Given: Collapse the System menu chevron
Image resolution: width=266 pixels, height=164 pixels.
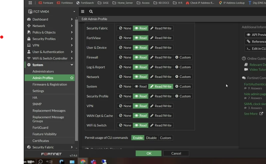Looking at the screenshot, I should (72, 65).
